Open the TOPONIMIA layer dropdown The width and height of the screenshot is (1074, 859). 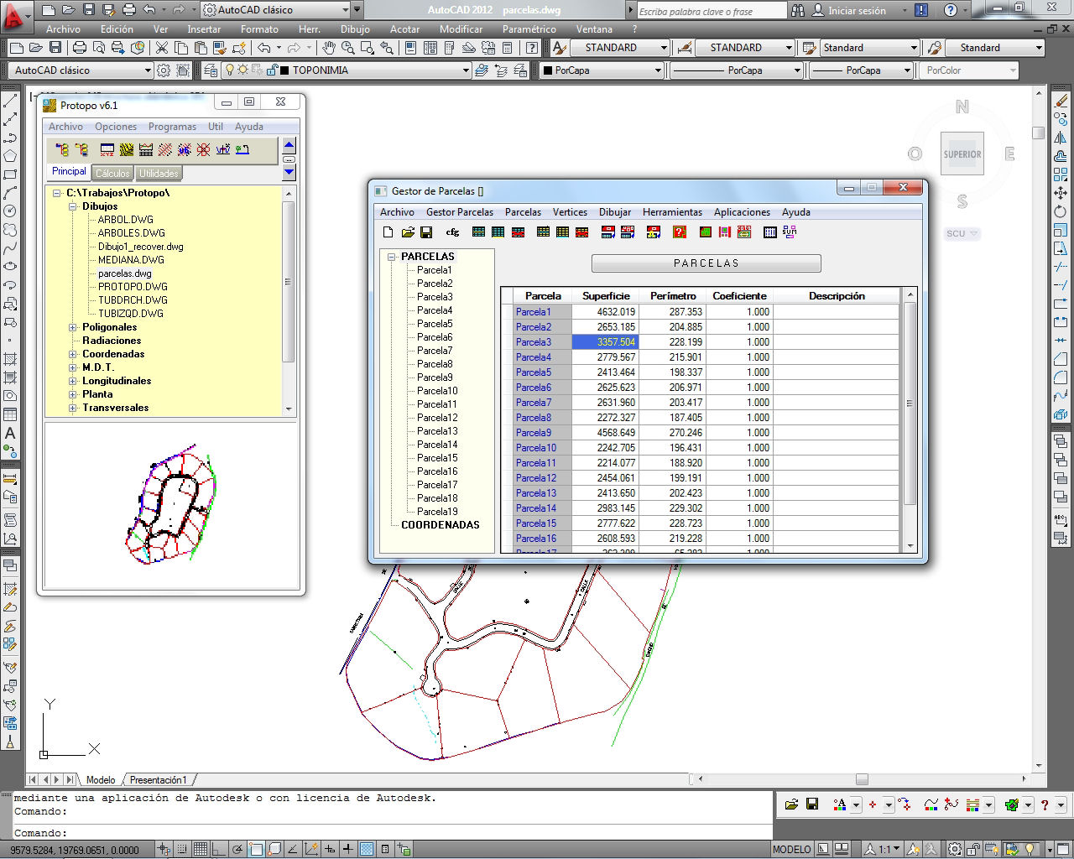tap(466, 70)
